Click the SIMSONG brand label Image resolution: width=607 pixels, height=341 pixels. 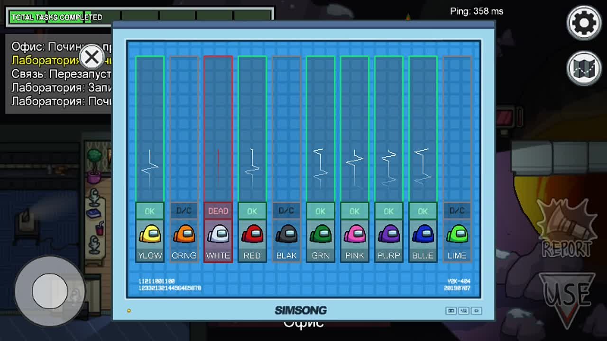tap(301, 311)
